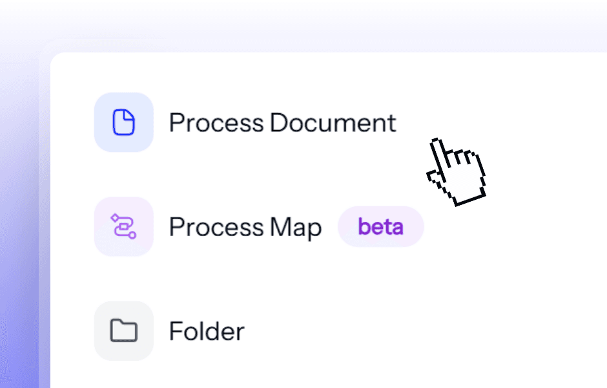Click the blue Process Document page icon
This screenshot has width=607, height=388.
coord(124,122)
